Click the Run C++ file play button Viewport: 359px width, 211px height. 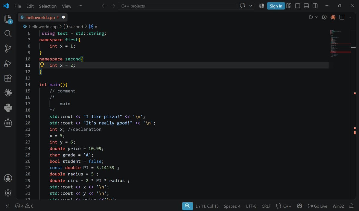click(x=311, y=17)
